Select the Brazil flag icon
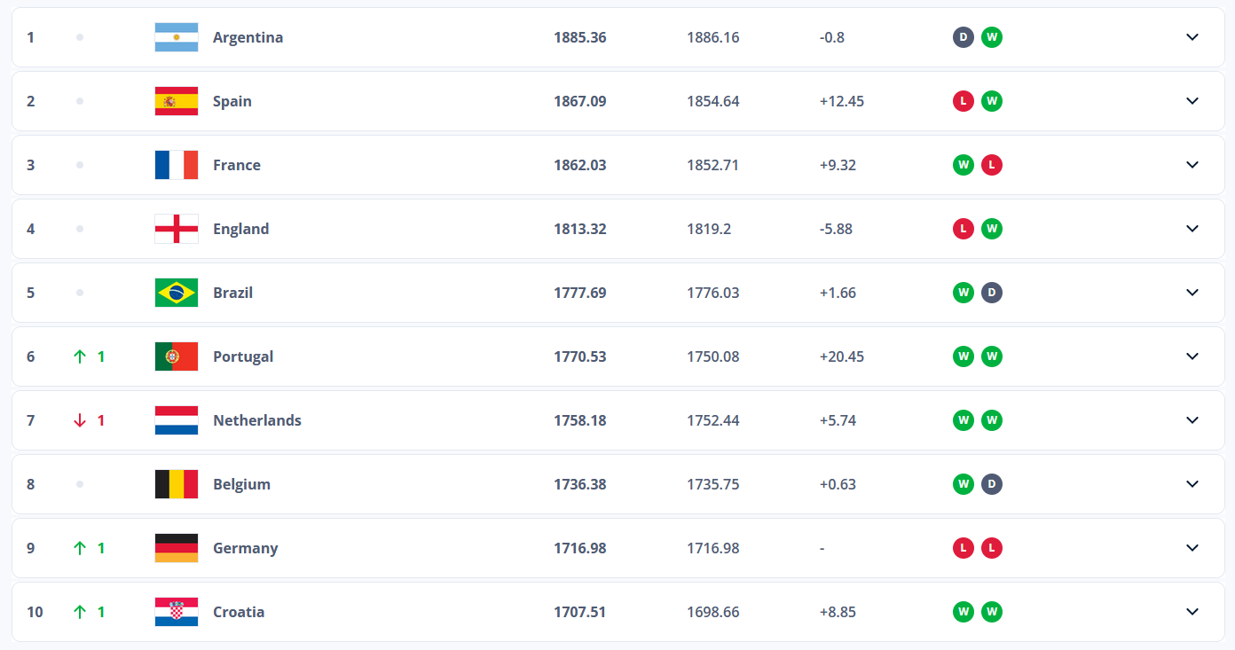This screenshot has width=1235, height=650. [177, 293]
